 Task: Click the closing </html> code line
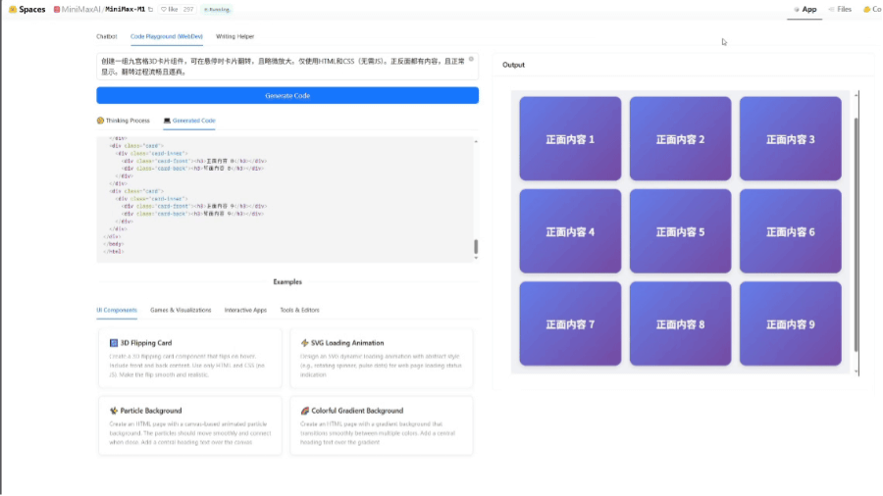point(114,252)
